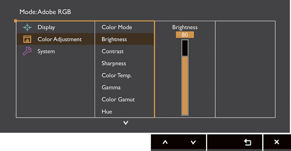This screenshot has width=291, height=151.
Task: Click the X exit menu icon
Action: [x=277, y=142]
